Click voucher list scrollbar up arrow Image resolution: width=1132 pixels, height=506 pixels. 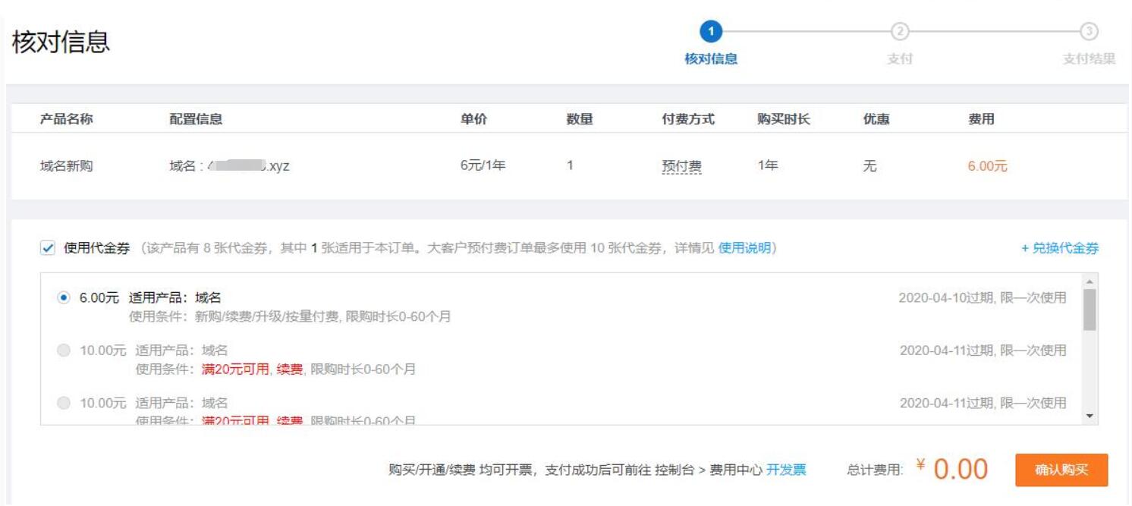1090,281
